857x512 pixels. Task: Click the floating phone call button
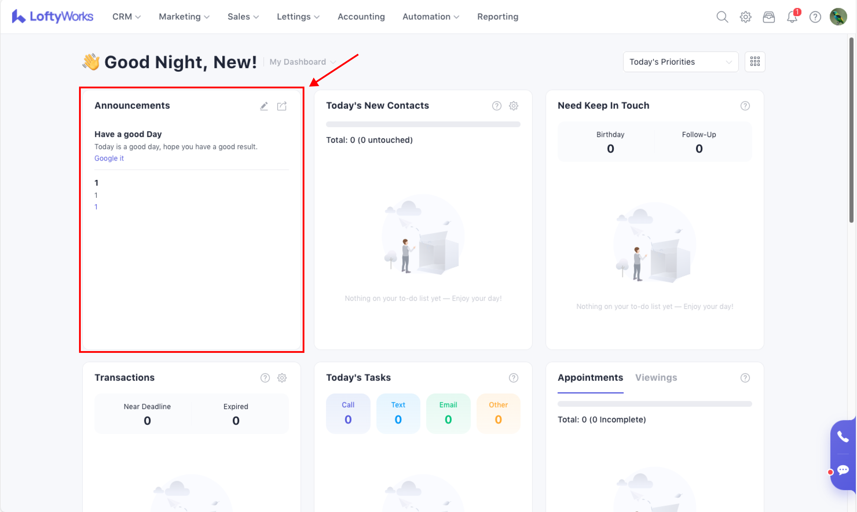tap(843, 437)
